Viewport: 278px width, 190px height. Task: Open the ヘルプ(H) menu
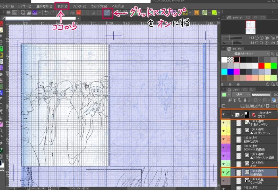tap(118, 6)
